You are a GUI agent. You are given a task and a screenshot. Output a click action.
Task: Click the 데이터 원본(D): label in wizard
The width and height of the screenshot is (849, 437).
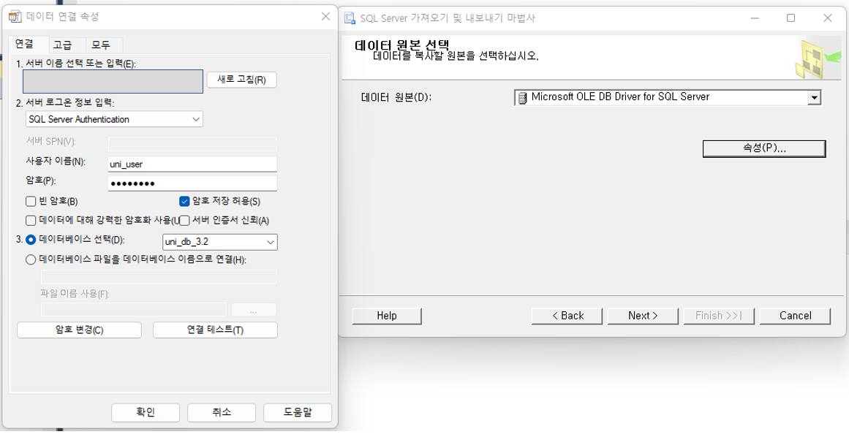(396, 98)
